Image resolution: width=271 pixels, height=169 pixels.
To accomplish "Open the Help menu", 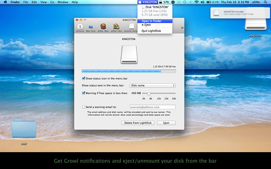I will coord(75,2).
